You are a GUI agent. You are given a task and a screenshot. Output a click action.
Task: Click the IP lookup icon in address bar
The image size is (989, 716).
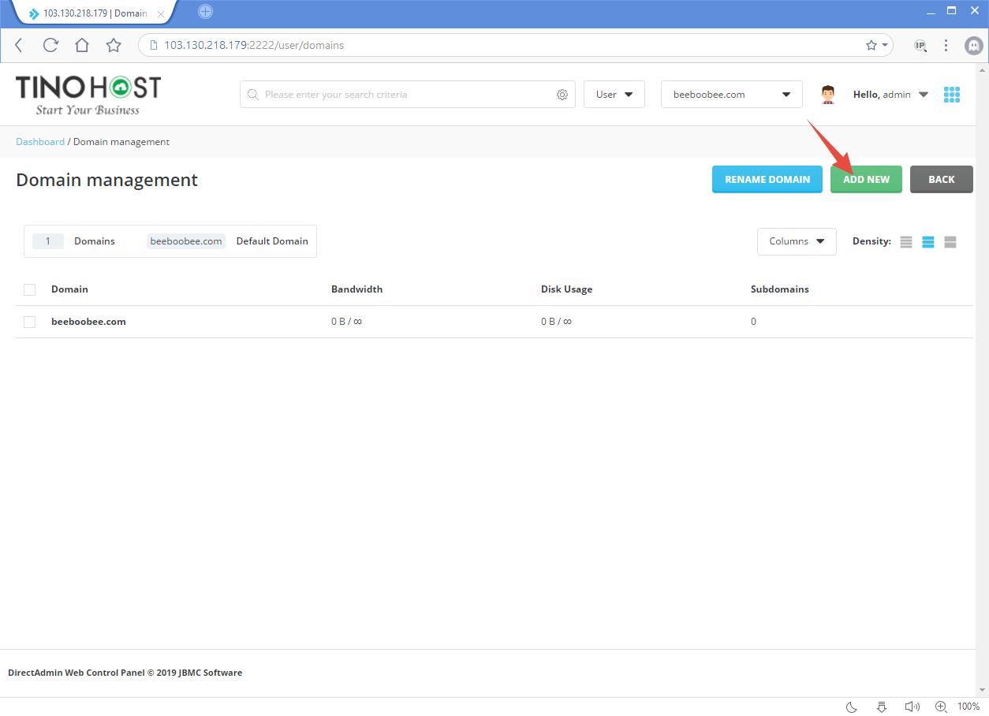(920, 45)
